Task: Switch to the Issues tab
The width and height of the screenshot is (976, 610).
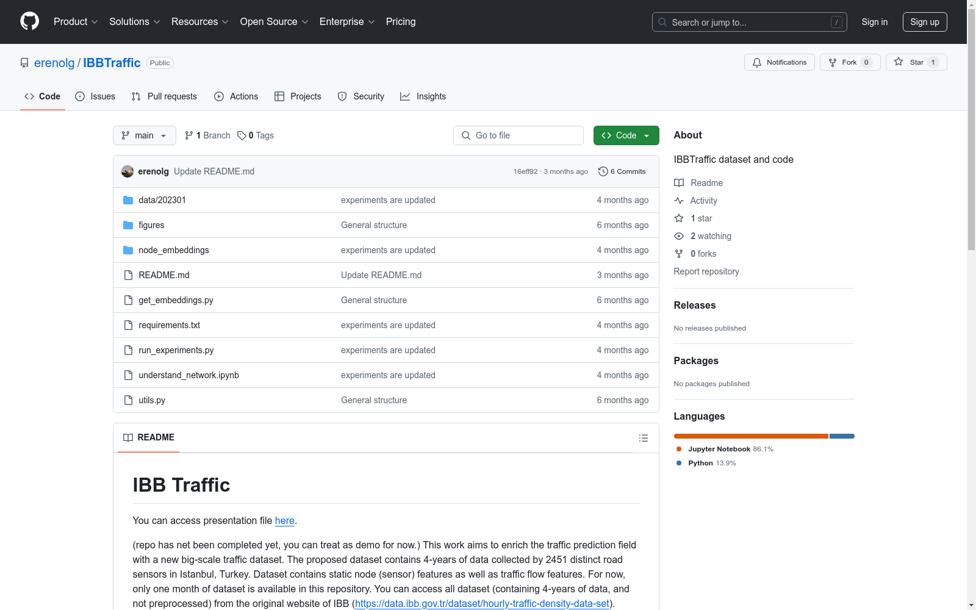Action: (95, 96)
